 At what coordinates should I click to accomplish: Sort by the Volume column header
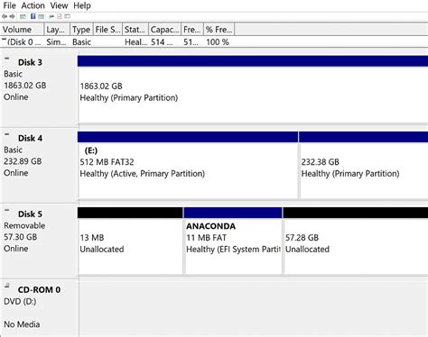coord(22,30)
